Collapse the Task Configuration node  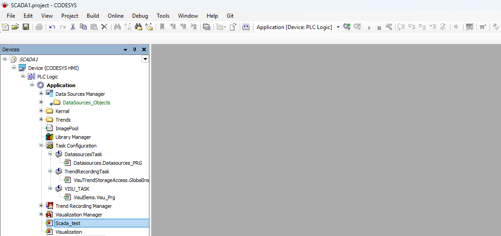[41, 145]
